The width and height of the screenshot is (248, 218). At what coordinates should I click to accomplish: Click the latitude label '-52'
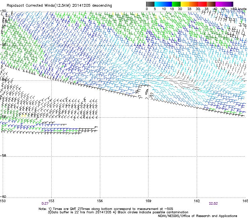pos(3,45)
